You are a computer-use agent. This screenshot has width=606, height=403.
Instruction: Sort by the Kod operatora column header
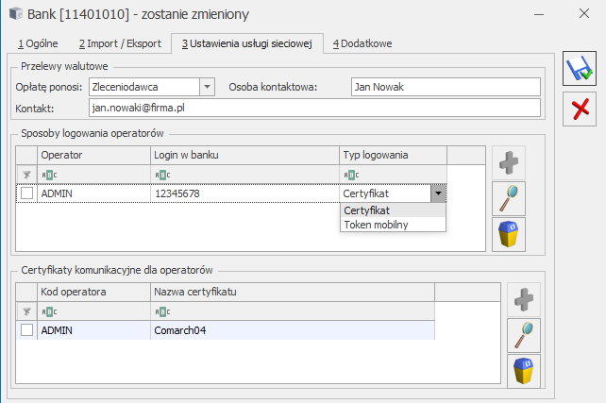pos(93,292)
